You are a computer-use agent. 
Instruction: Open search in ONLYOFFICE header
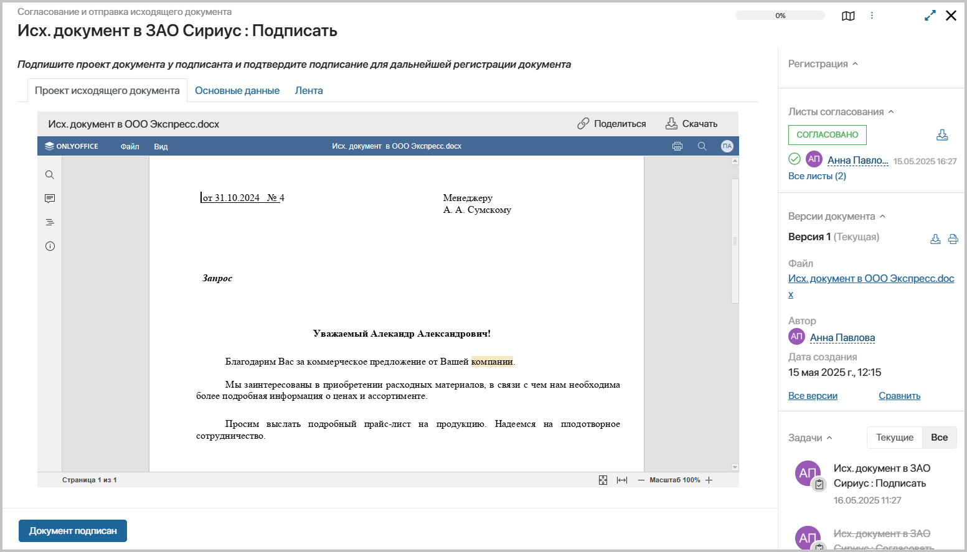point(702,146)
